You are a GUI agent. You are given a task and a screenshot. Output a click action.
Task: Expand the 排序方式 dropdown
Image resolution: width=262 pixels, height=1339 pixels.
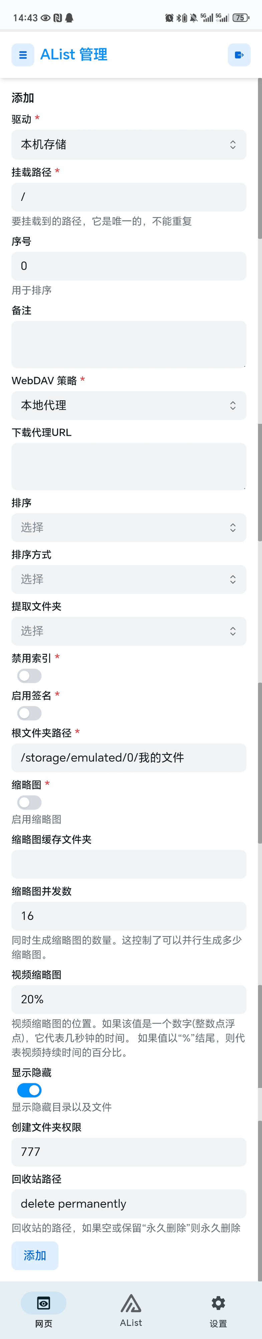point(129,579)
